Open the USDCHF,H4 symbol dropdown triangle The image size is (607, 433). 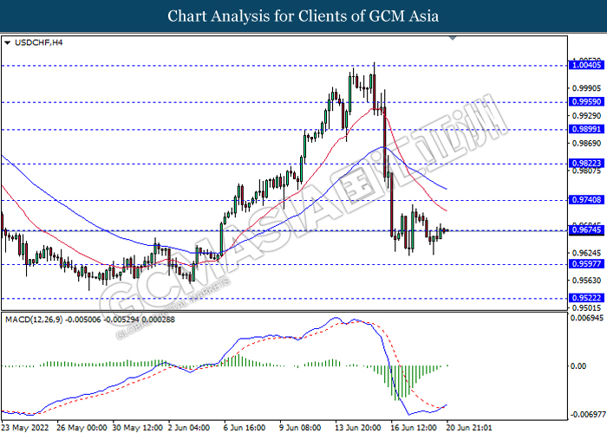[7, 43]
